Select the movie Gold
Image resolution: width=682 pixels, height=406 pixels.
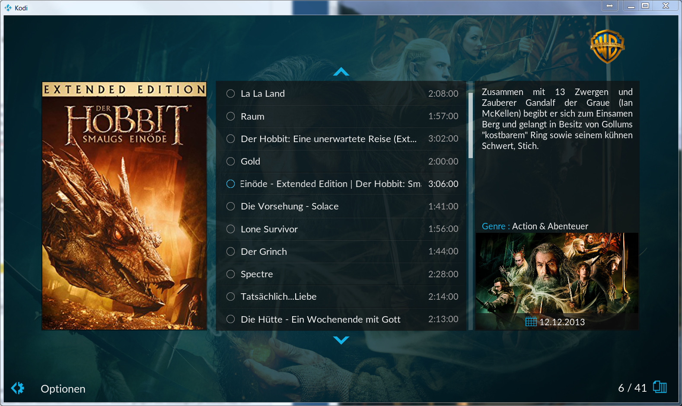coord(341,161)
